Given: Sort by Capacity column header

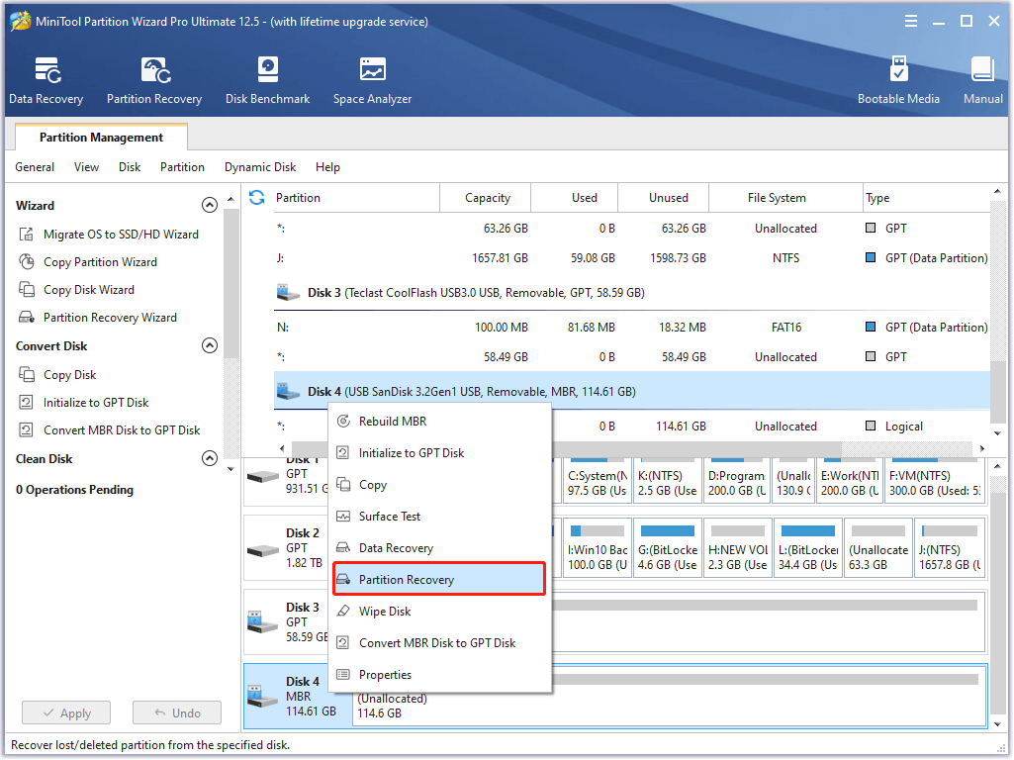Looking at the screenshot, I should coord(486,197).
